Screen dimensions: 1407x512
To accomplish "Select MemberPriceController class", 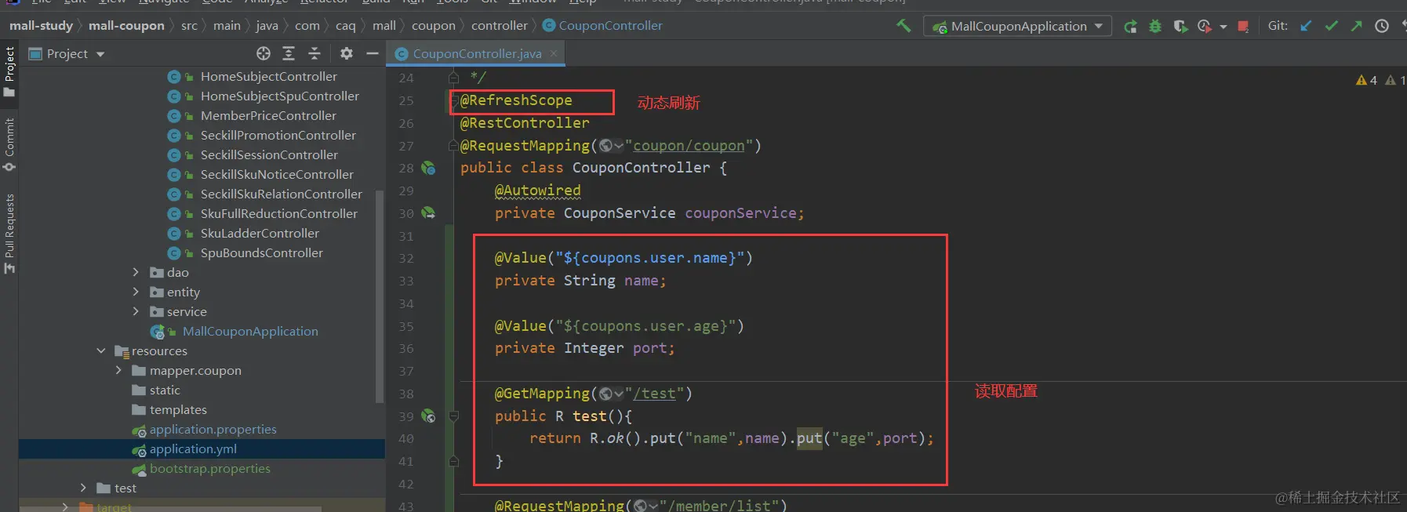I will coord(268,115).
